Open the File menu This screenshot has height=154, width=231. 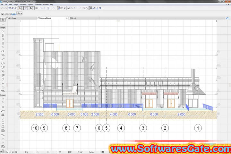click(x=2, y=4)
